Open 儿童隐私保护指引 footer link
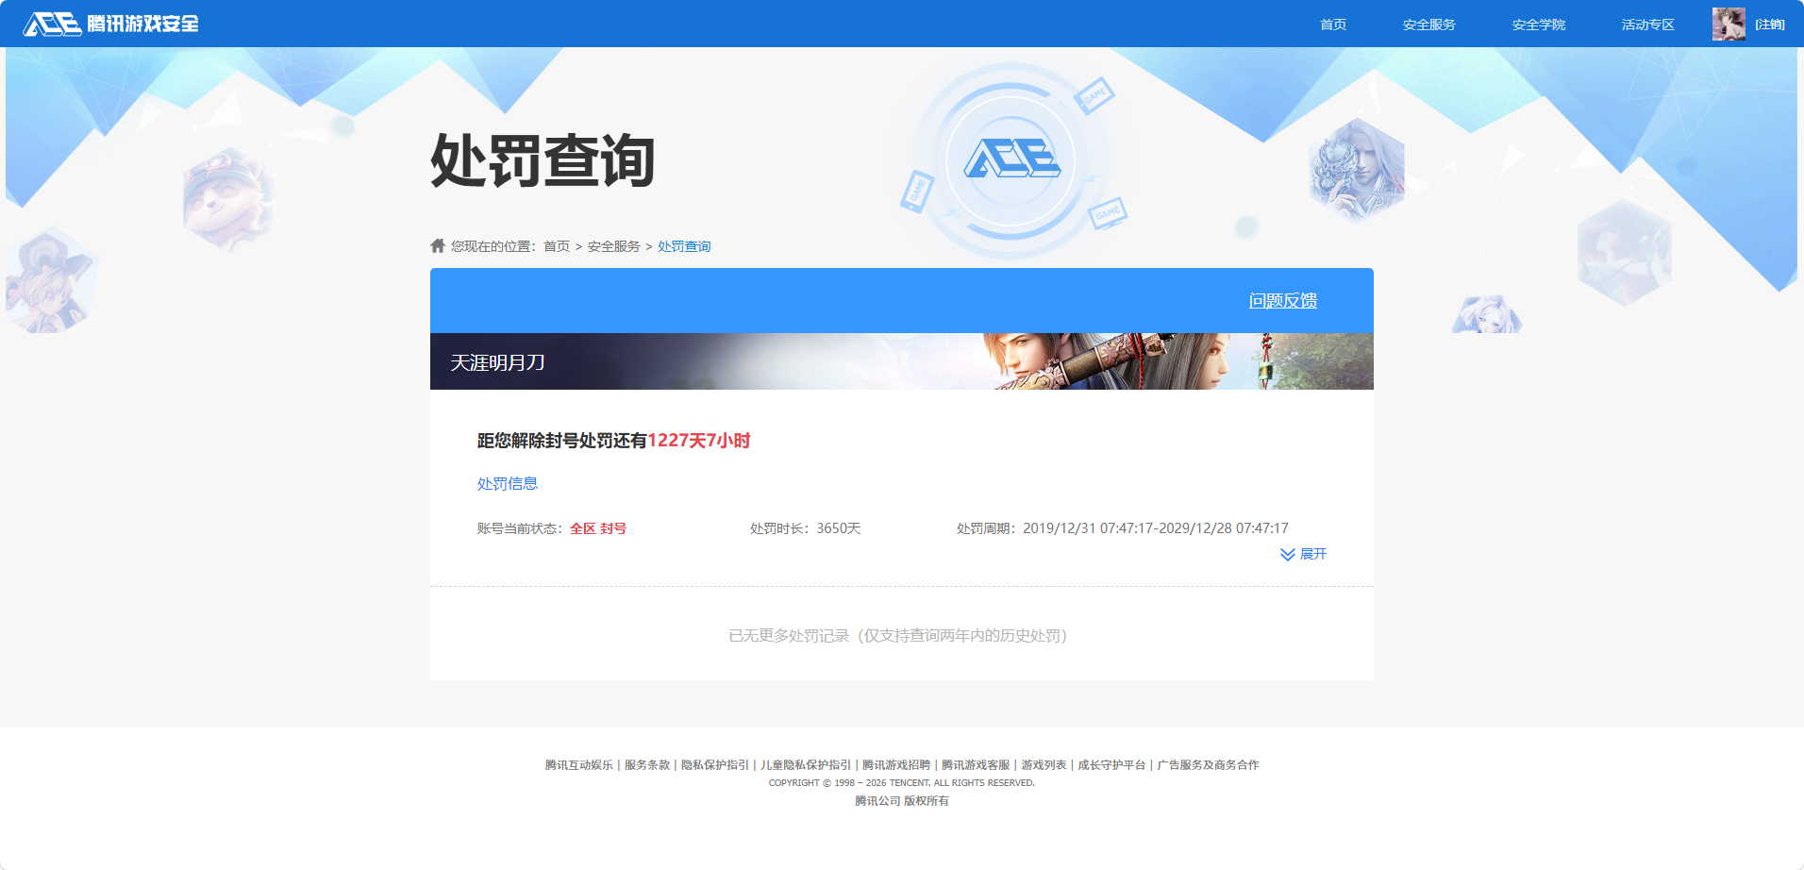This screenshot has height=870, width=1804. coord(806,764)
